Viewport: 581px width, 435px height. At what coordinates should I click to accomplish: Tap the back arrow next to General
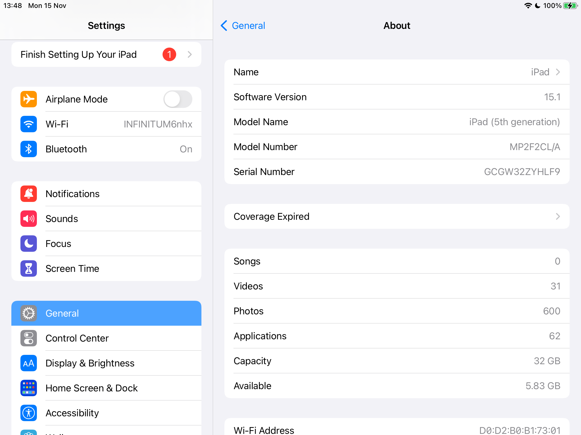[224, 25]
